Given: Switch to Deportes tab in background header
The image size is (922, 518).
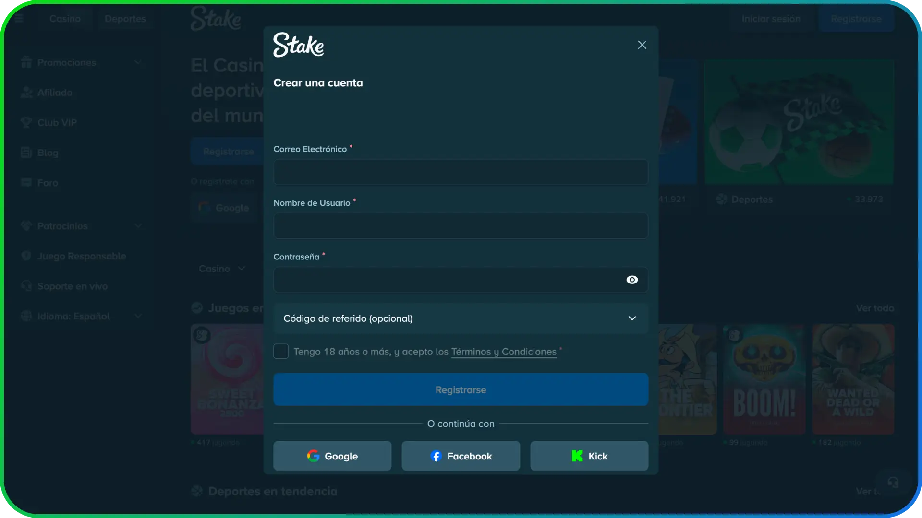Looking at the screenshot, I should pos(125,19).
